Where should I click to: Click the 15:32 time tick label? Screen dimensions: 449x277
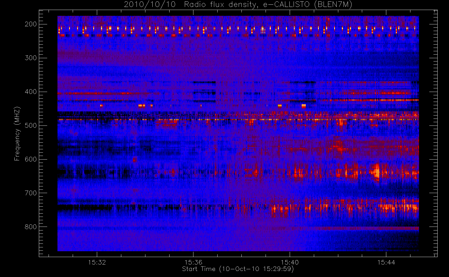pos(97,262)
